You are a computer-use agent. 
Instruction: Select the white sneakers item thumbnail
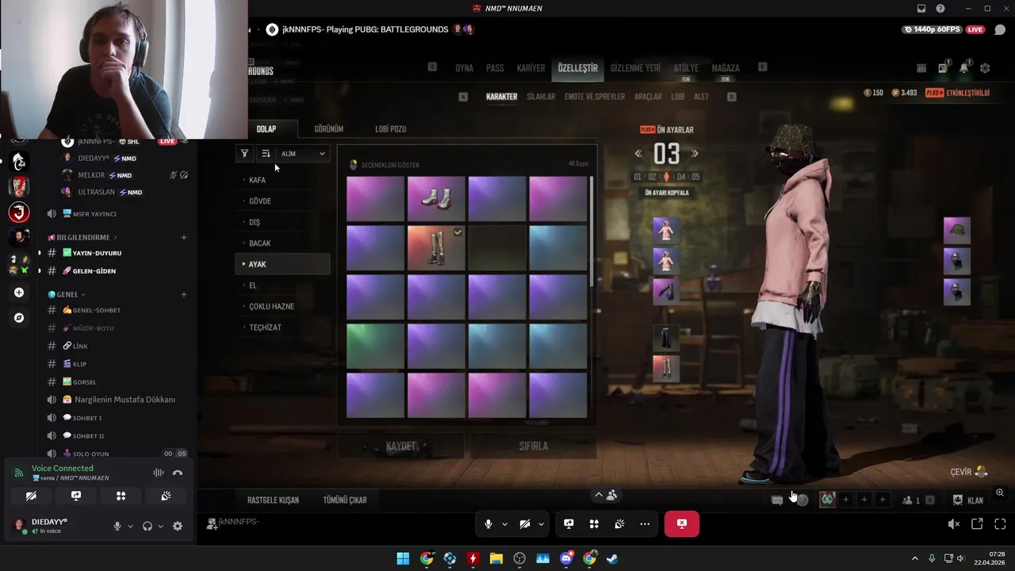point(436,198)
